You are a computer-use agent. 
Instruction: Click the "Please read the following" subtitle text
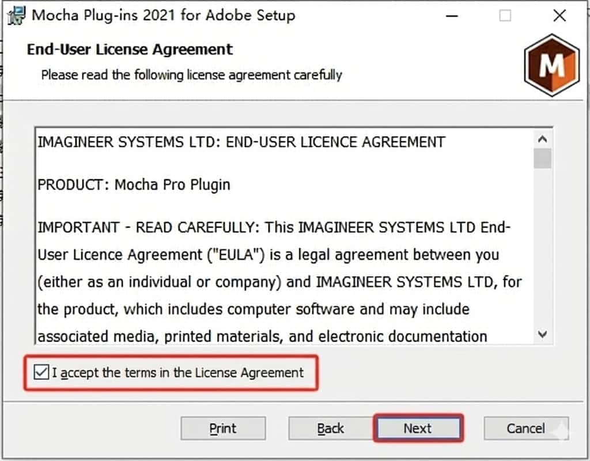191,75
